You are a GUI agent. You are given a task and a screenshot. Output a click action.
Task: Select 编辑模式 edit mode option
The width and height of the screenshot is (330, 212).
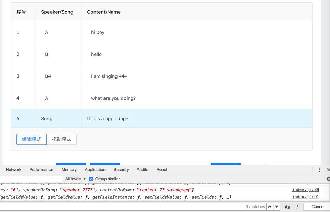point(32,139)
